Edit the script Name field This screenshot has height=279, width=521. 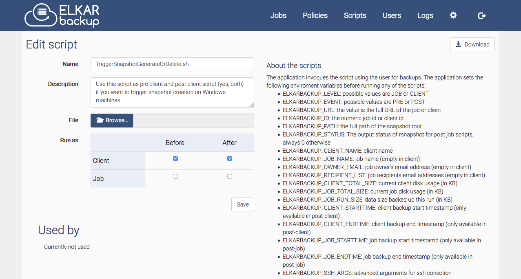point(172,64)
